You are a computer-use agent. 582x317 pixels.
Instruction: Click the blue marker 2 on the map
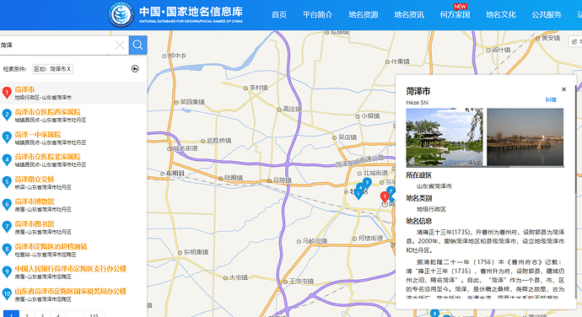pyautogui.click(x=358, y=195)
